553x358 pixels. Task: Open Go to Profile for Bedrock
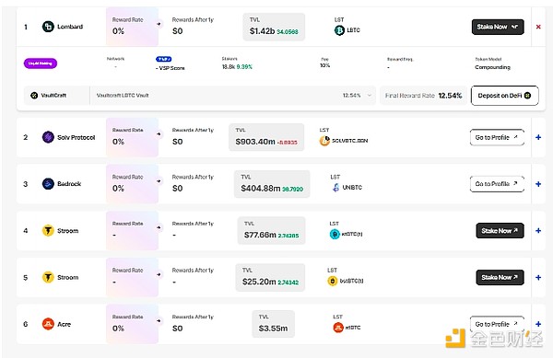pos(497,184)
